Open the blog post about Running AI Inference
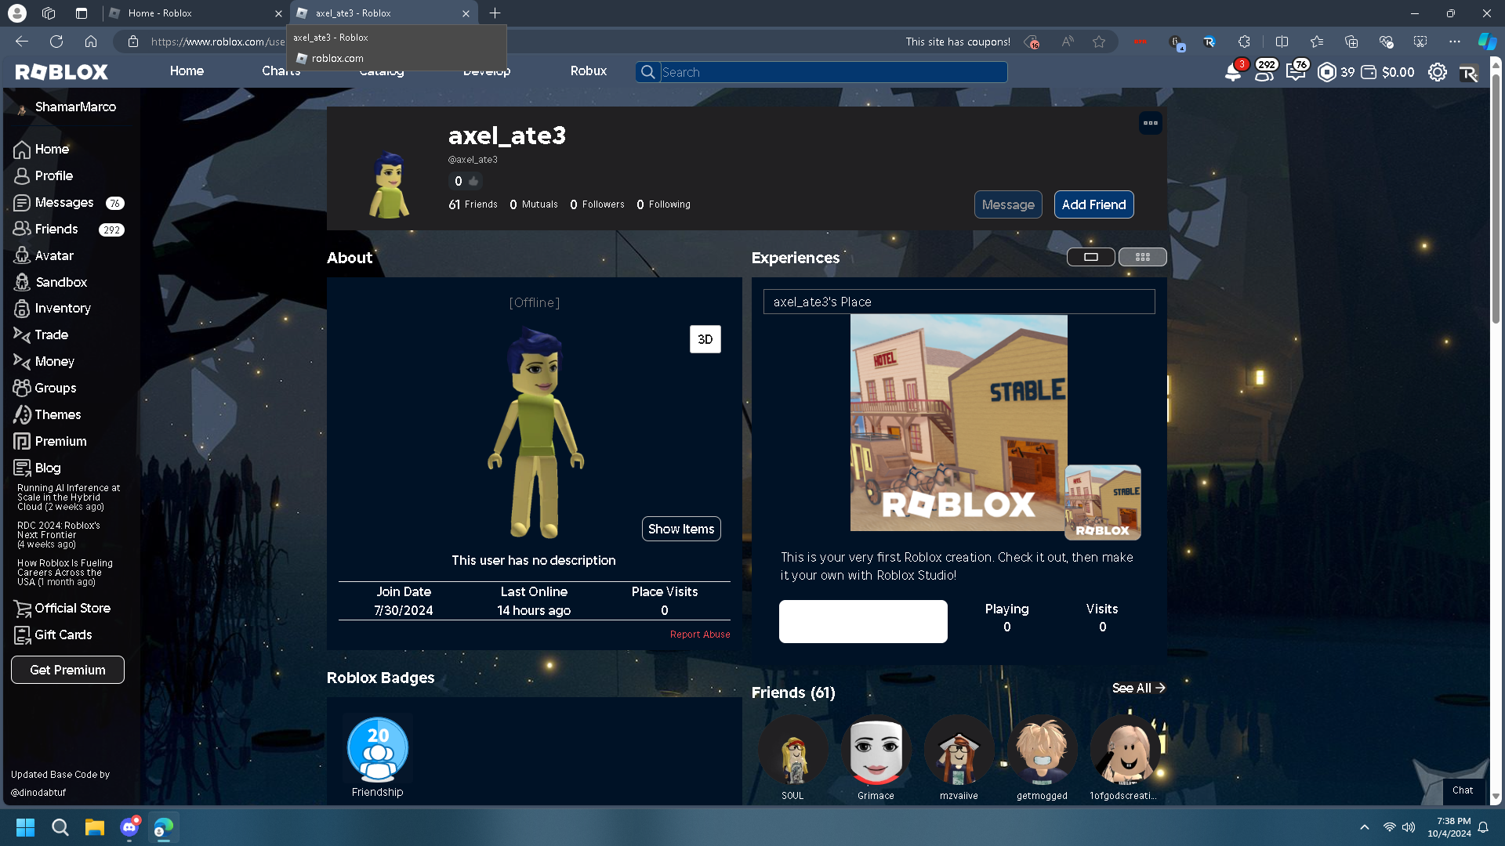Viewport: 1505px width, 846px height. coord(68,498)
